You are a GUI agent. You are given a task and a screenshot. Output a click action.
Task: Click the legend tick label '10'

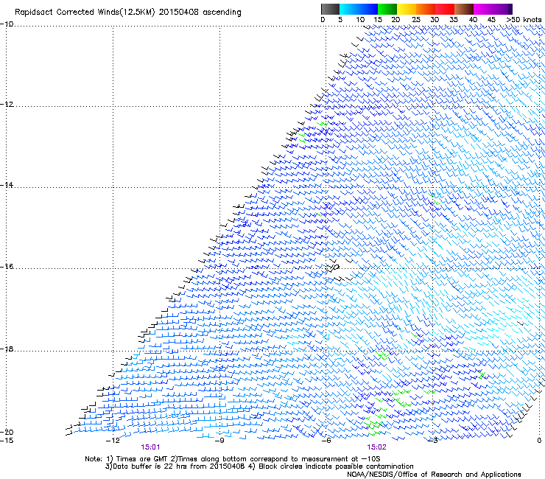coord(360,20)
